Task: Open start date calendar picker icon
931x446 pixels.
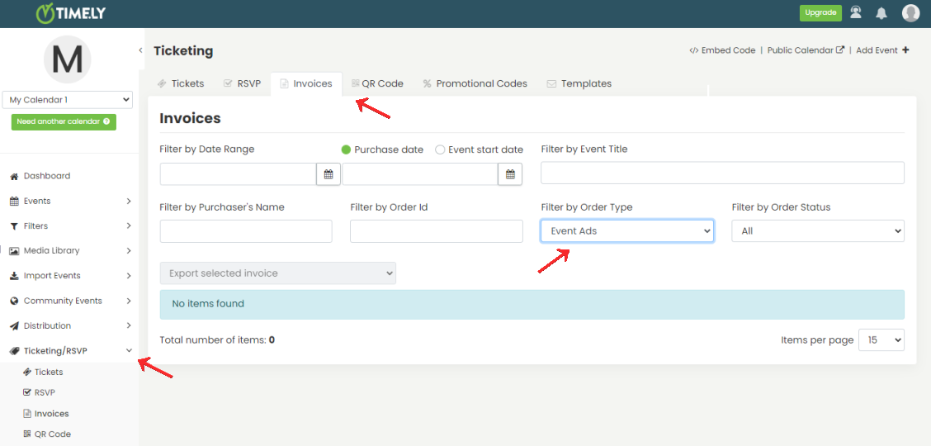Action: 328,174
